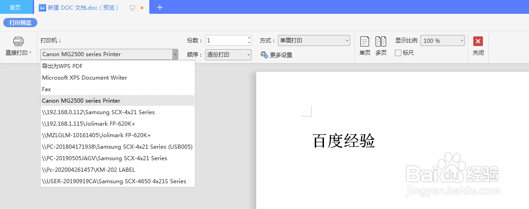Choose 导出为WPS PDF from printer list
Screen dimensions: 529x209
118,66
